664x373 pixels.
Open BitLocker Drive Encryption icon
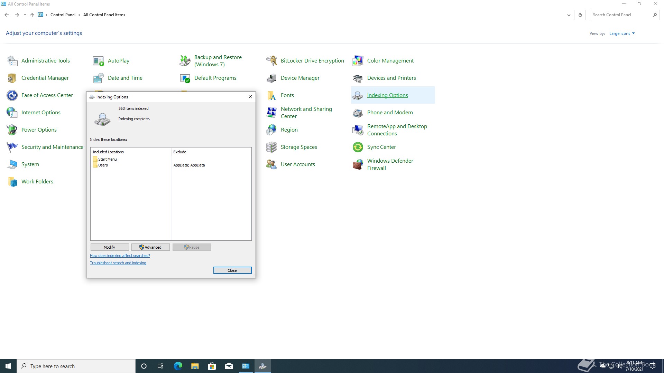click(271, 61)
